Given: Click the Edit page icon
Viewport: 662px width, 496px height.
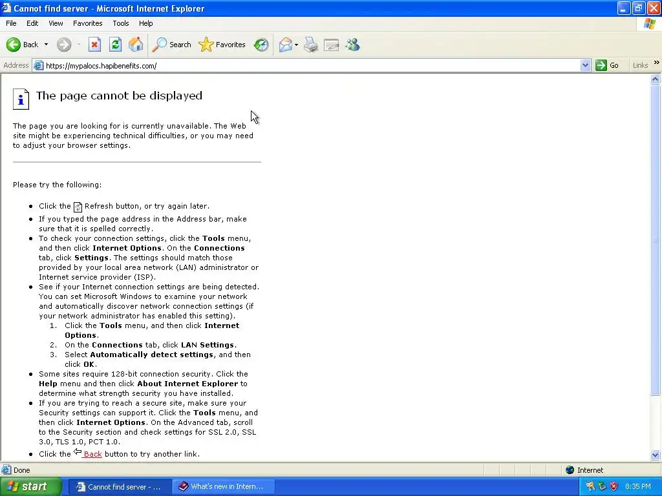Looking at the screenshot, I should (x=332, y=45).
